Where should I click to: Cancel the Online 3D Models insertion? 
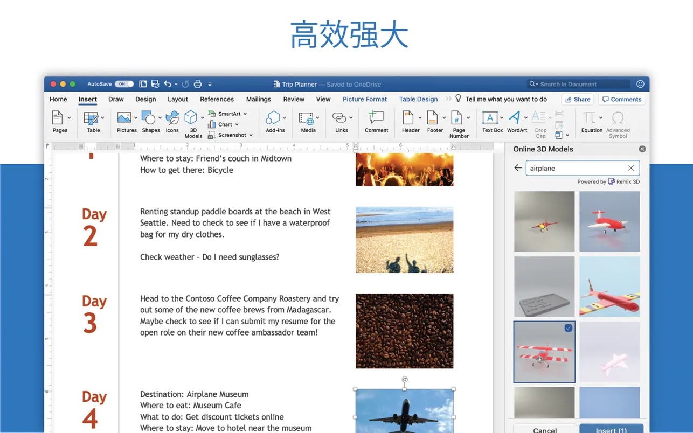click(x=544, y=429)
